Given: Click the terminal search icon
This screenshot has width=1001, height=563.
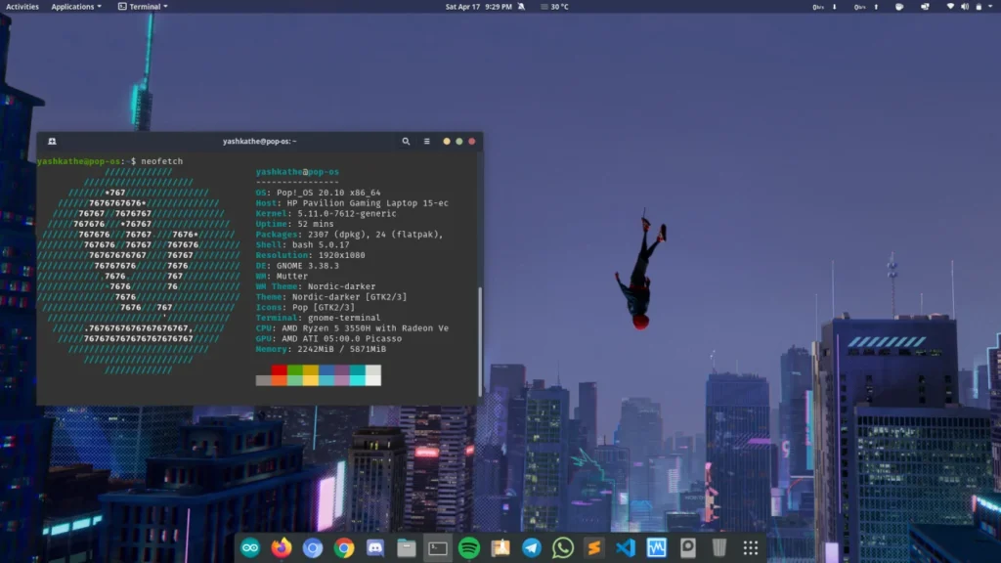Looking at the screenshot, I should click(406, 141).
